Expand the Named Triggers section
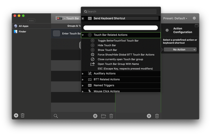The image size is (211, 135). tap(83, 86)
